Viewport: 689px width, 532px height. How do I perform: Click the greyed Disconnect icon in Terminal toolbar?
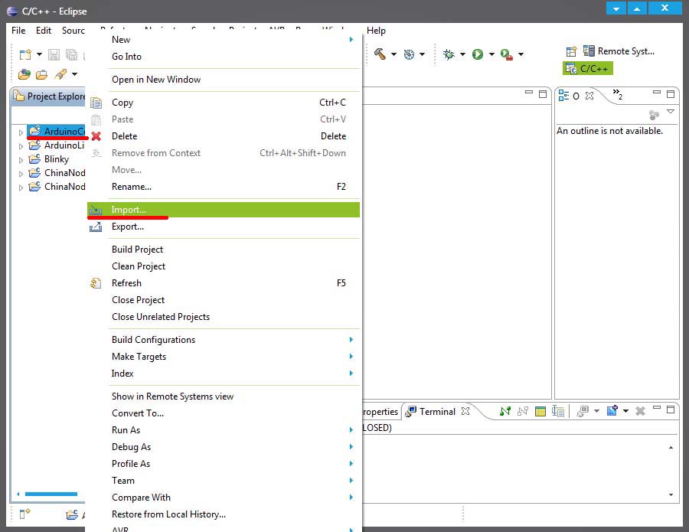point(523,411)
